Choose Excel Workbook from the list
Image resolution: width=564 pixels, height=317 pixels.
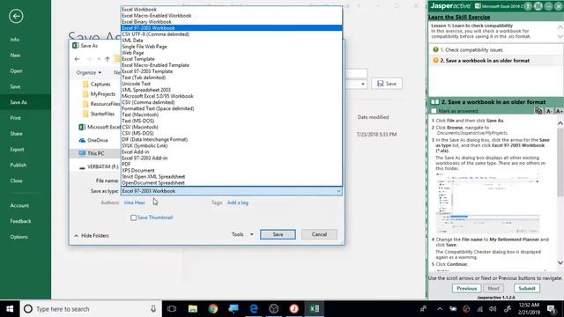(232, 10)
